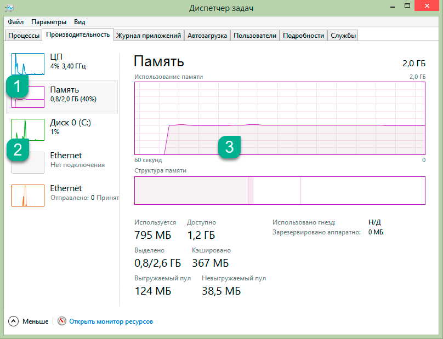Select the Память sidebar entry
The width and height of the screenshot is (443, 339).
click(x=62, y=97)
